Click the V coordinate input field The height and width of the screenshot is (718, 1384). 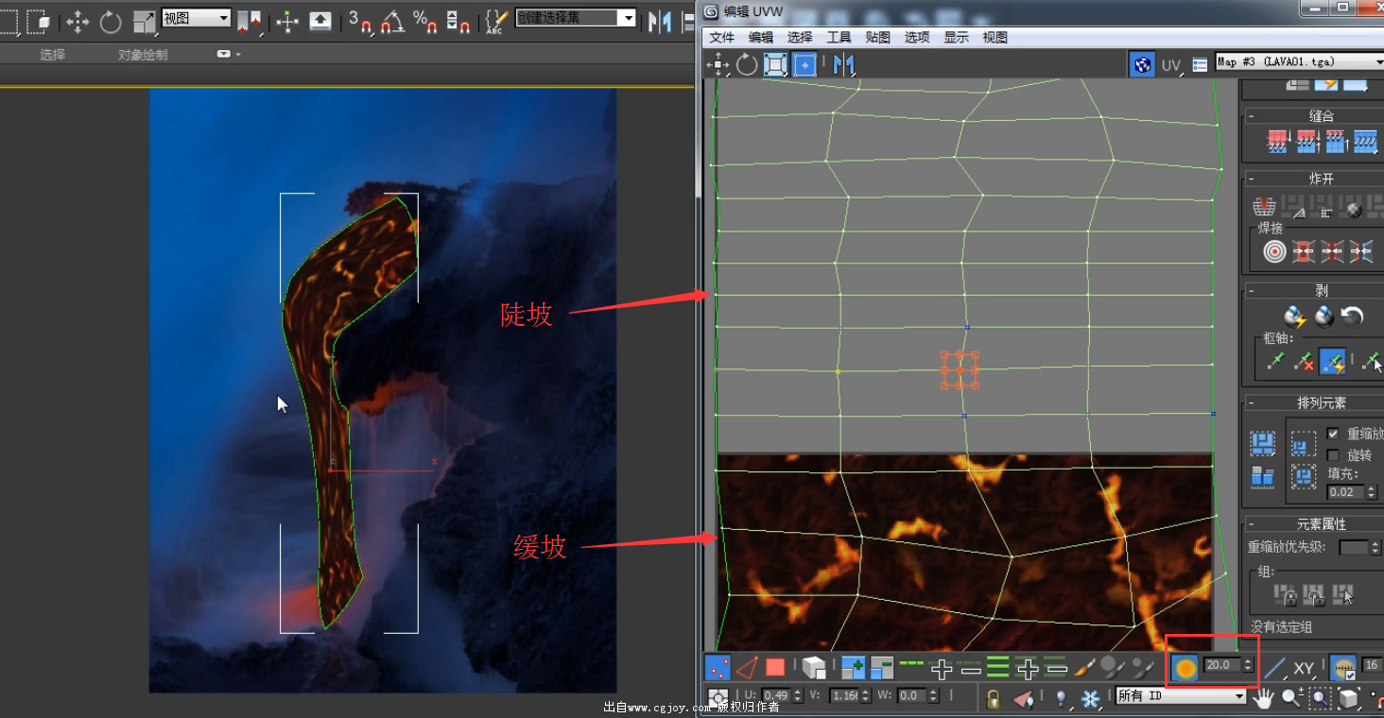click(843, 695)
